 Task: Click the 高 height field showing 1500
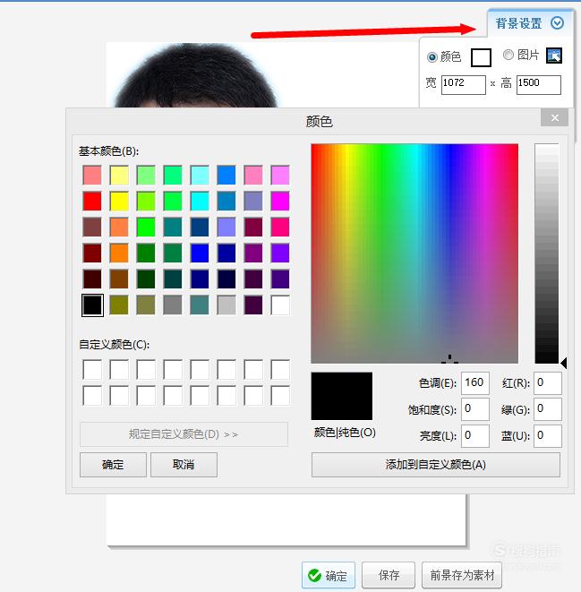coord(538,84)
